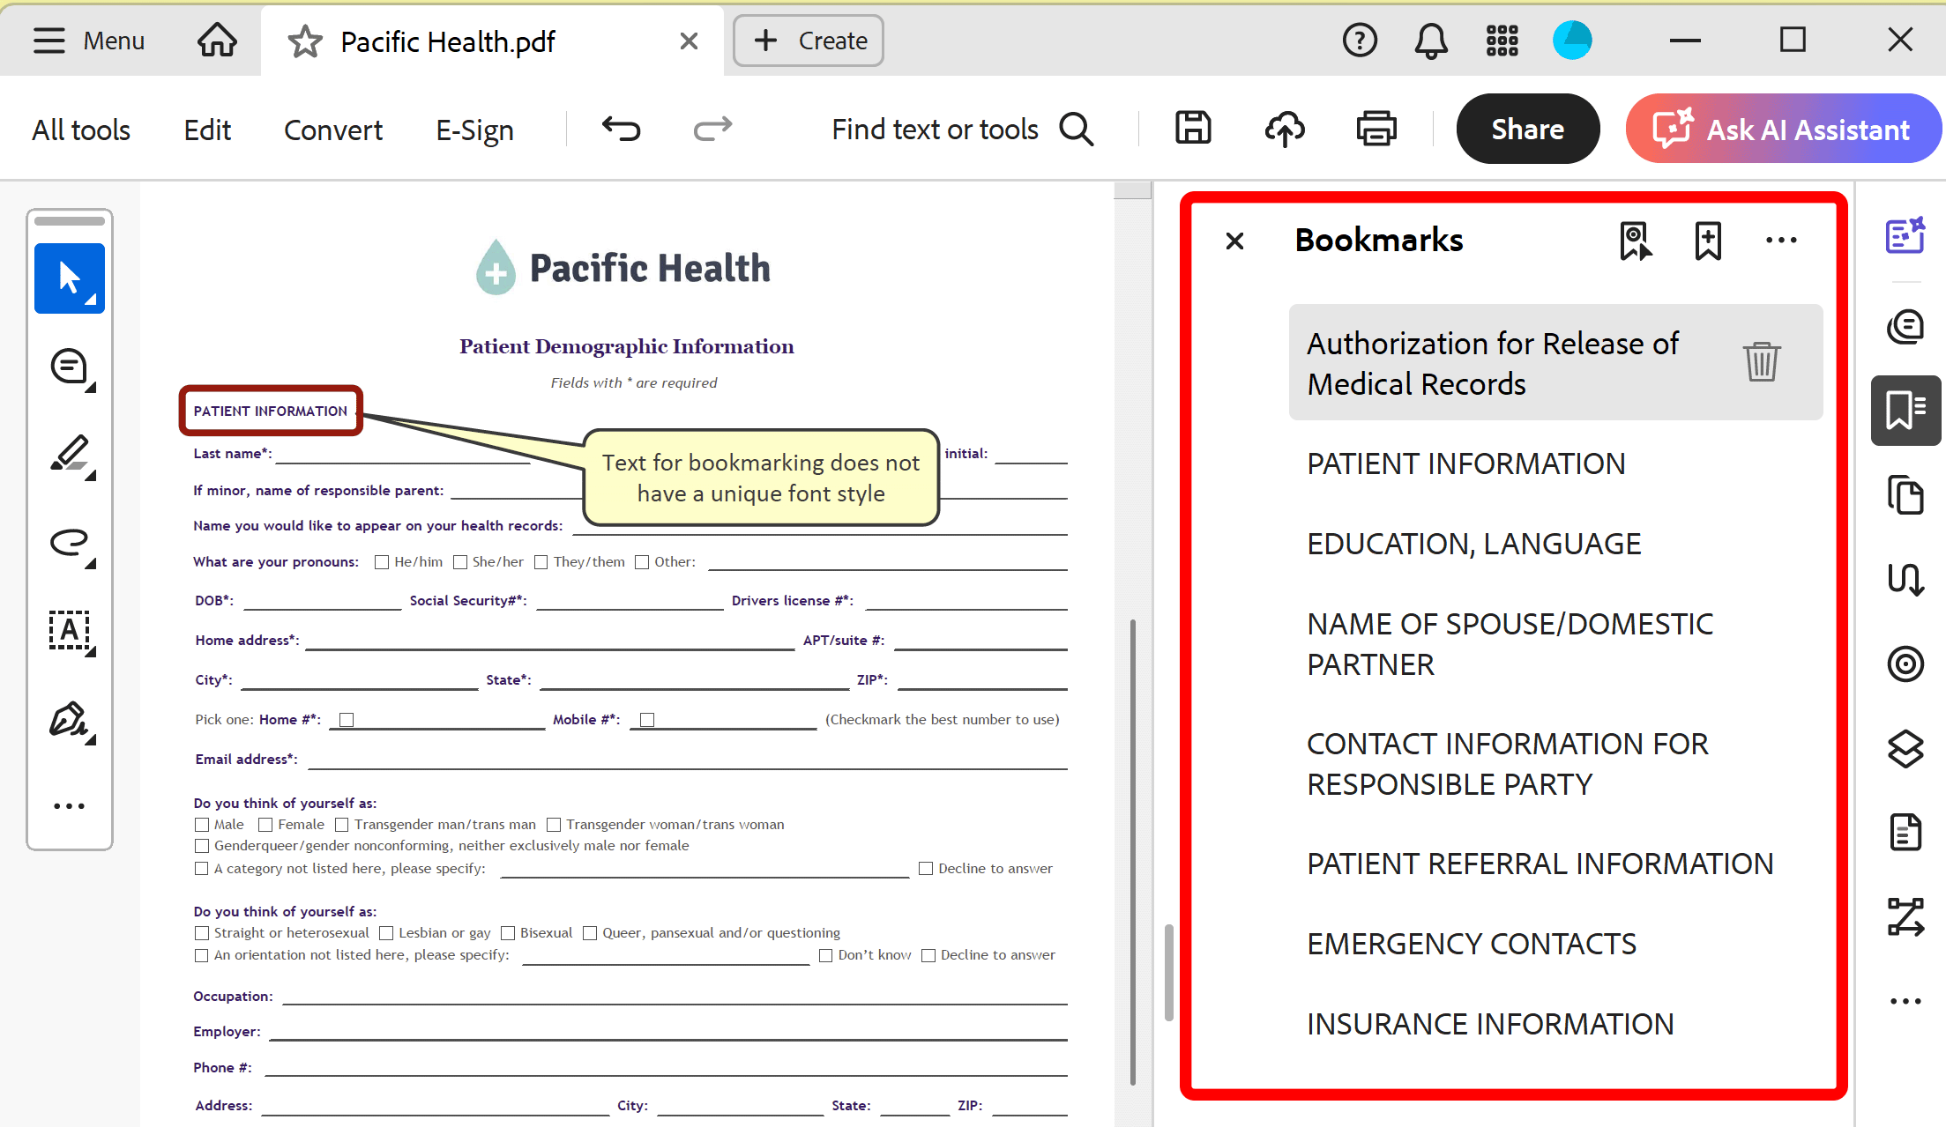Open Ask AI Assistant
The width and height of the screenshot is (1946, 1127).
(1783, 129)
